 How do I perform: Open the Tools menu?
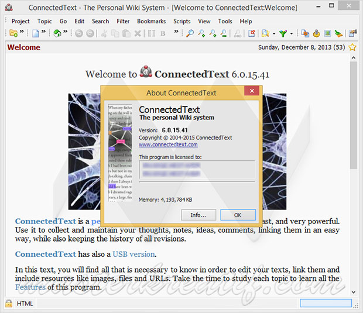[225, 21]
